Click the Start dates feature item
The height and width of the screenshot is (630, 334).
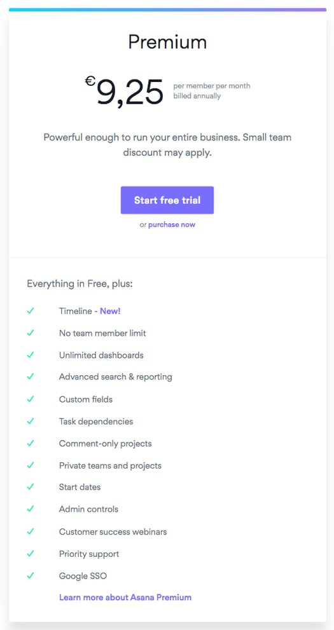point(80,487)
